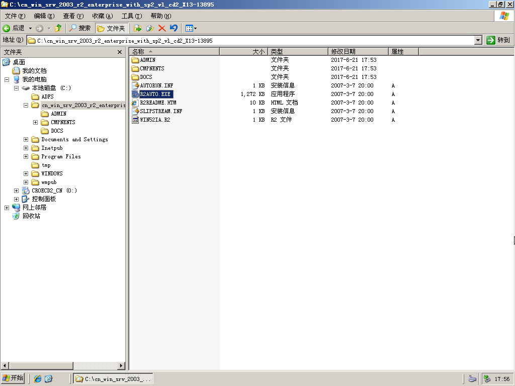Screen dimensions: 515x386
Task: Click the Copy To folder toolbar icon
Action: click(149, 28)
